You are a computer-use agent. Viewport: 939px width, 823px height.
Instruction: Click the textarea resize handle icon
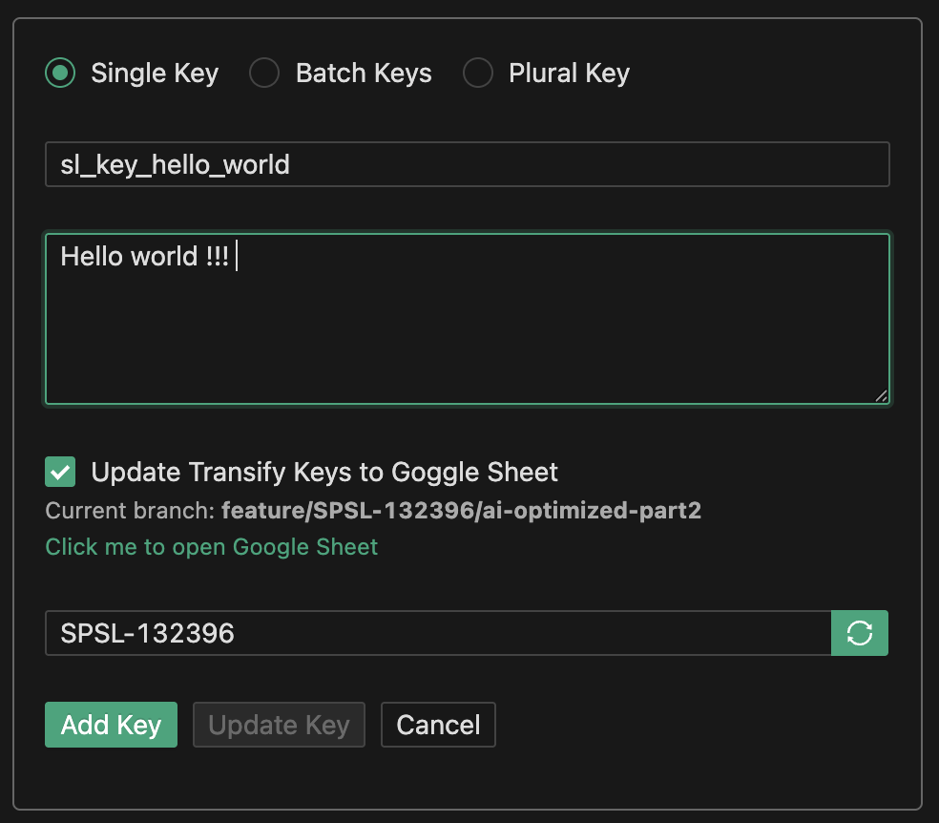881,395
